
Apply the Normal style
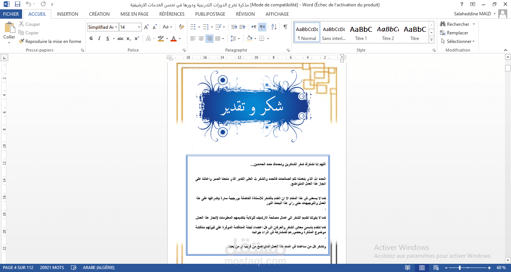307,33
